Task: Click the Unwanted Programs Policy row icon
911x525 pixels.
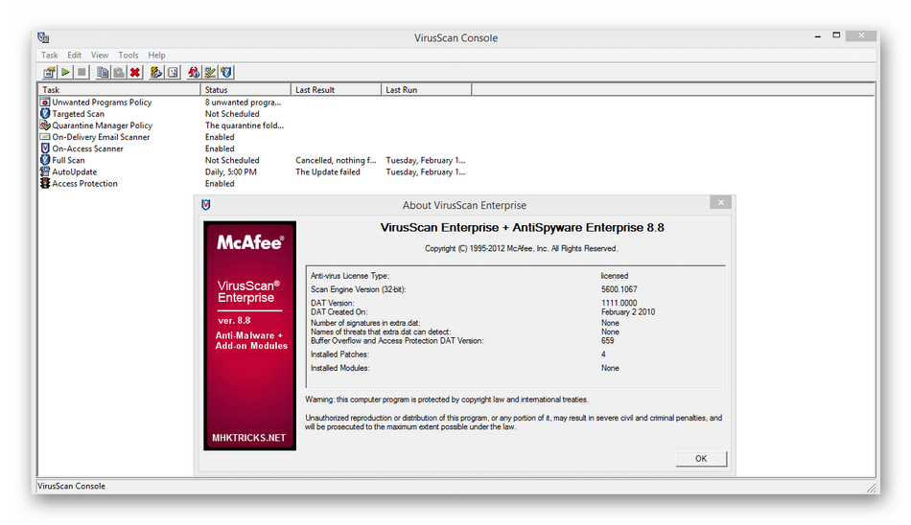Action: pos(45,102)
